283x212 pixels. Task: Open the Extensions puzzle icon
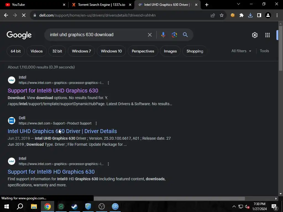point(242,15)
